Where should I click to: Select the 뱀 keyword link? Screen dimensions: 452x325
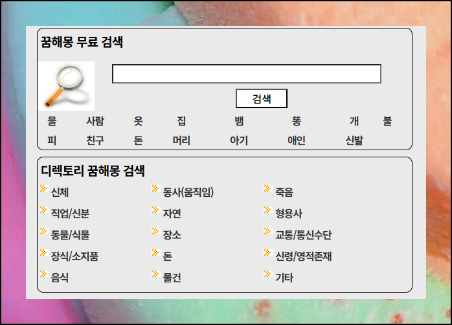(239, 121)
